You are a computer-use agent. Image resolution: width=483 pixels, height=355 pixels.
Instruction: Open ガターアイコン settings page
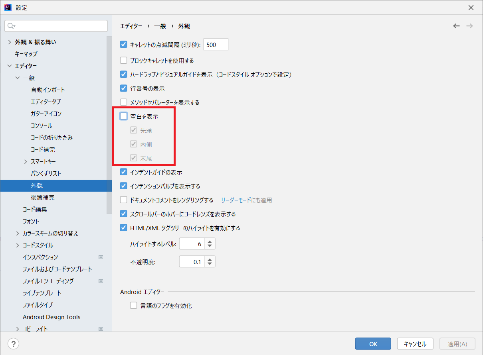coord(46,114)
